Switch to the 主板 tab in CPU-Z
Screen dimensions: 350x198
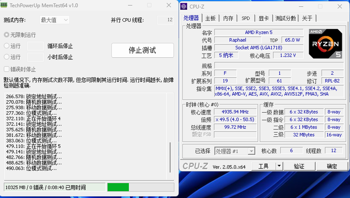[x=210, y=18]
